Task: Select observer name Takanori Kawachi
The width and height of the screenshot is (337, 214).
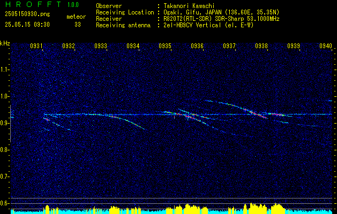Action: coord(189,6)
